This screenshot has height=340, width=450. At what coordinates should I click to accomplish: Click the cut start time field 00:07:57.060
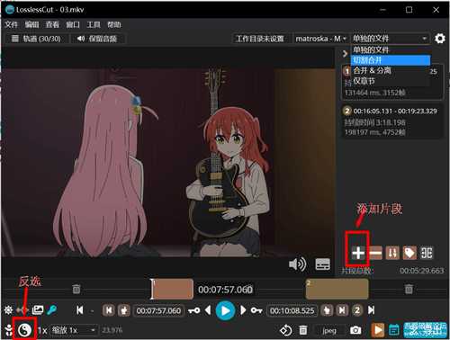coord(158,310)
